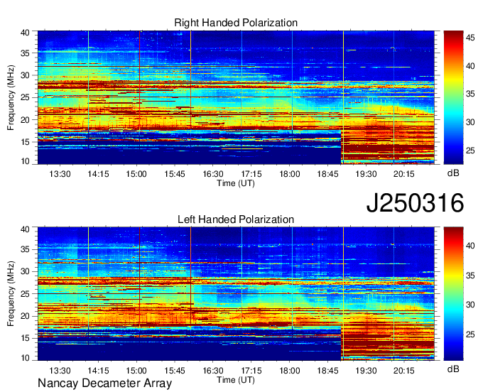Click 20:15 time tick of Left Handed plot

404,371
